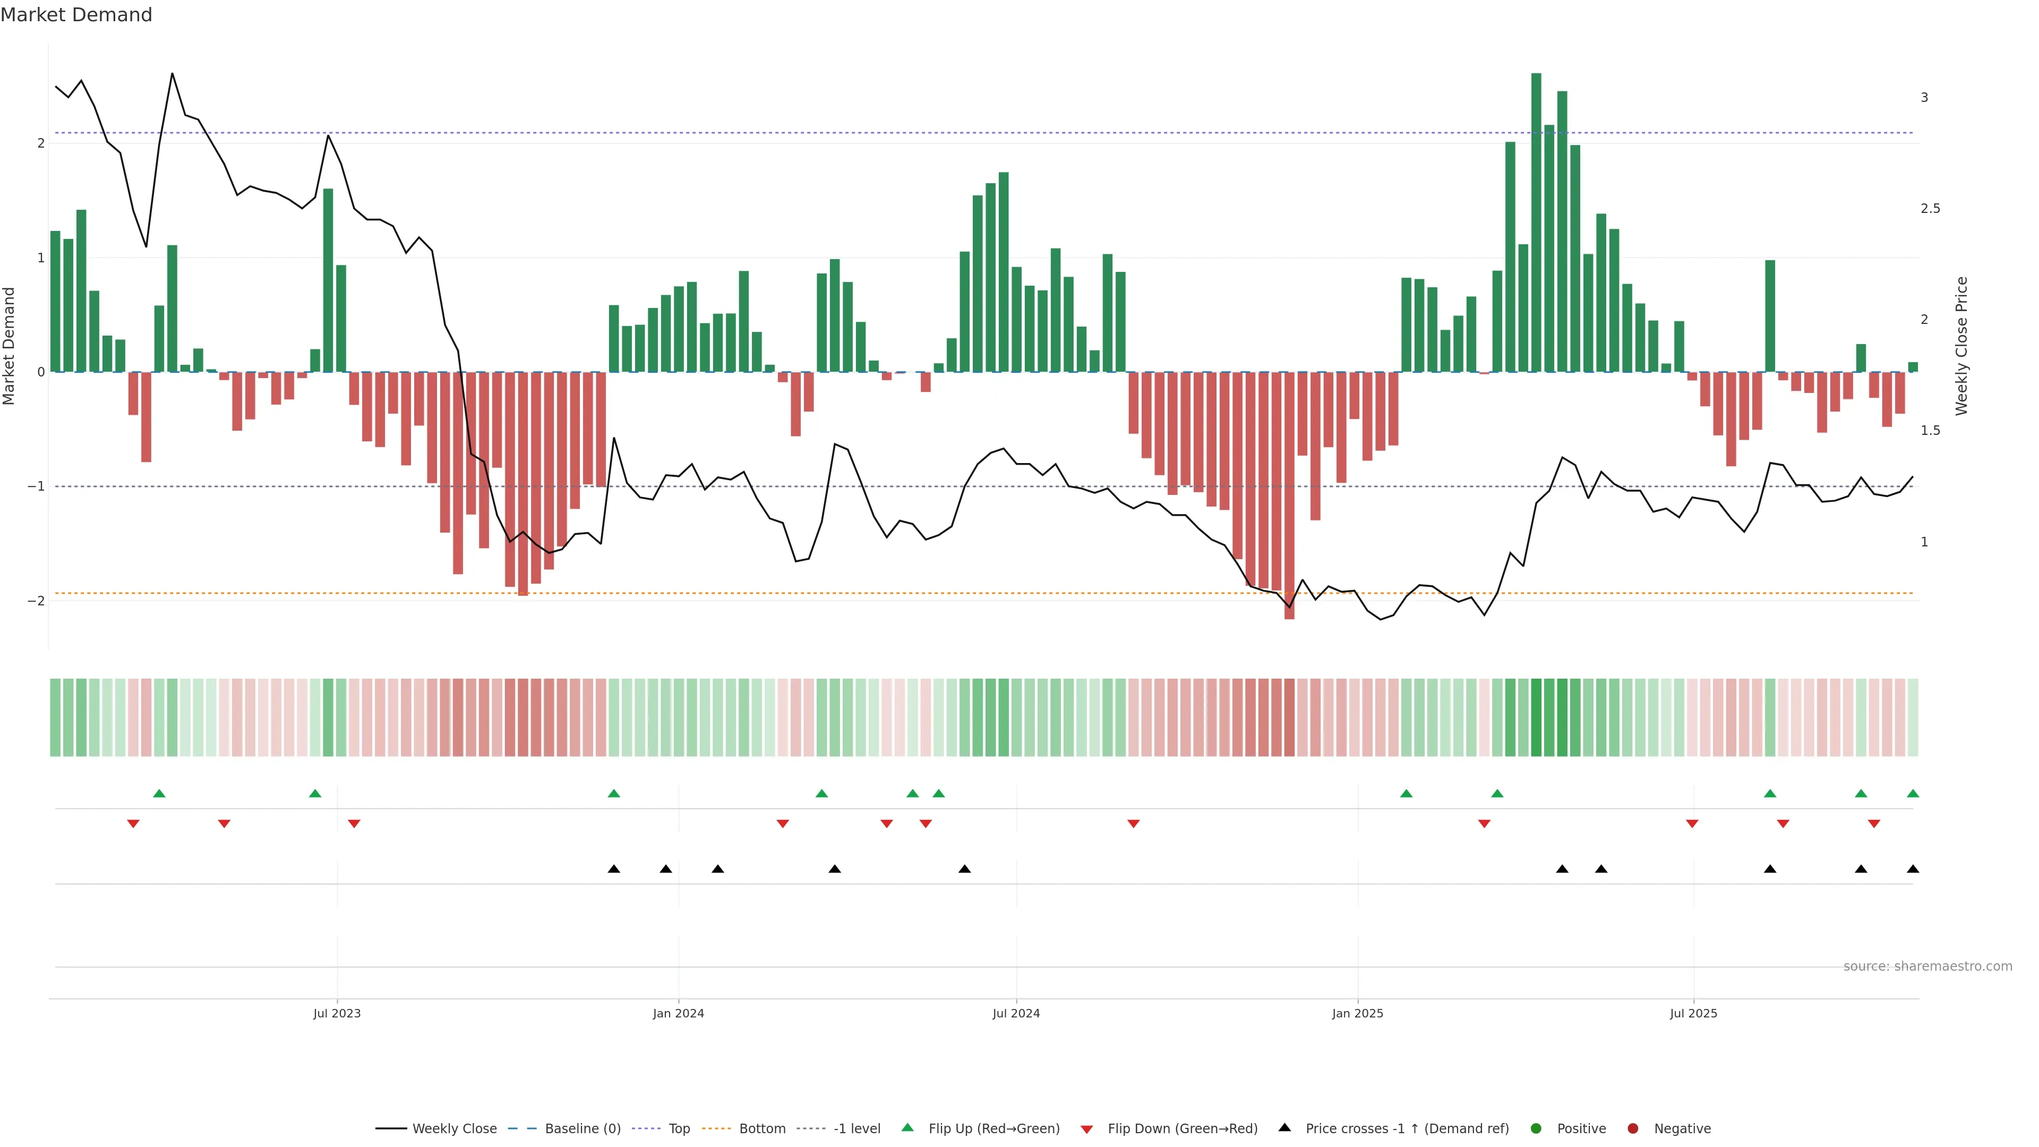
Task: Click Flip Down red triangle legend icon
Action: [1087, 1129]
